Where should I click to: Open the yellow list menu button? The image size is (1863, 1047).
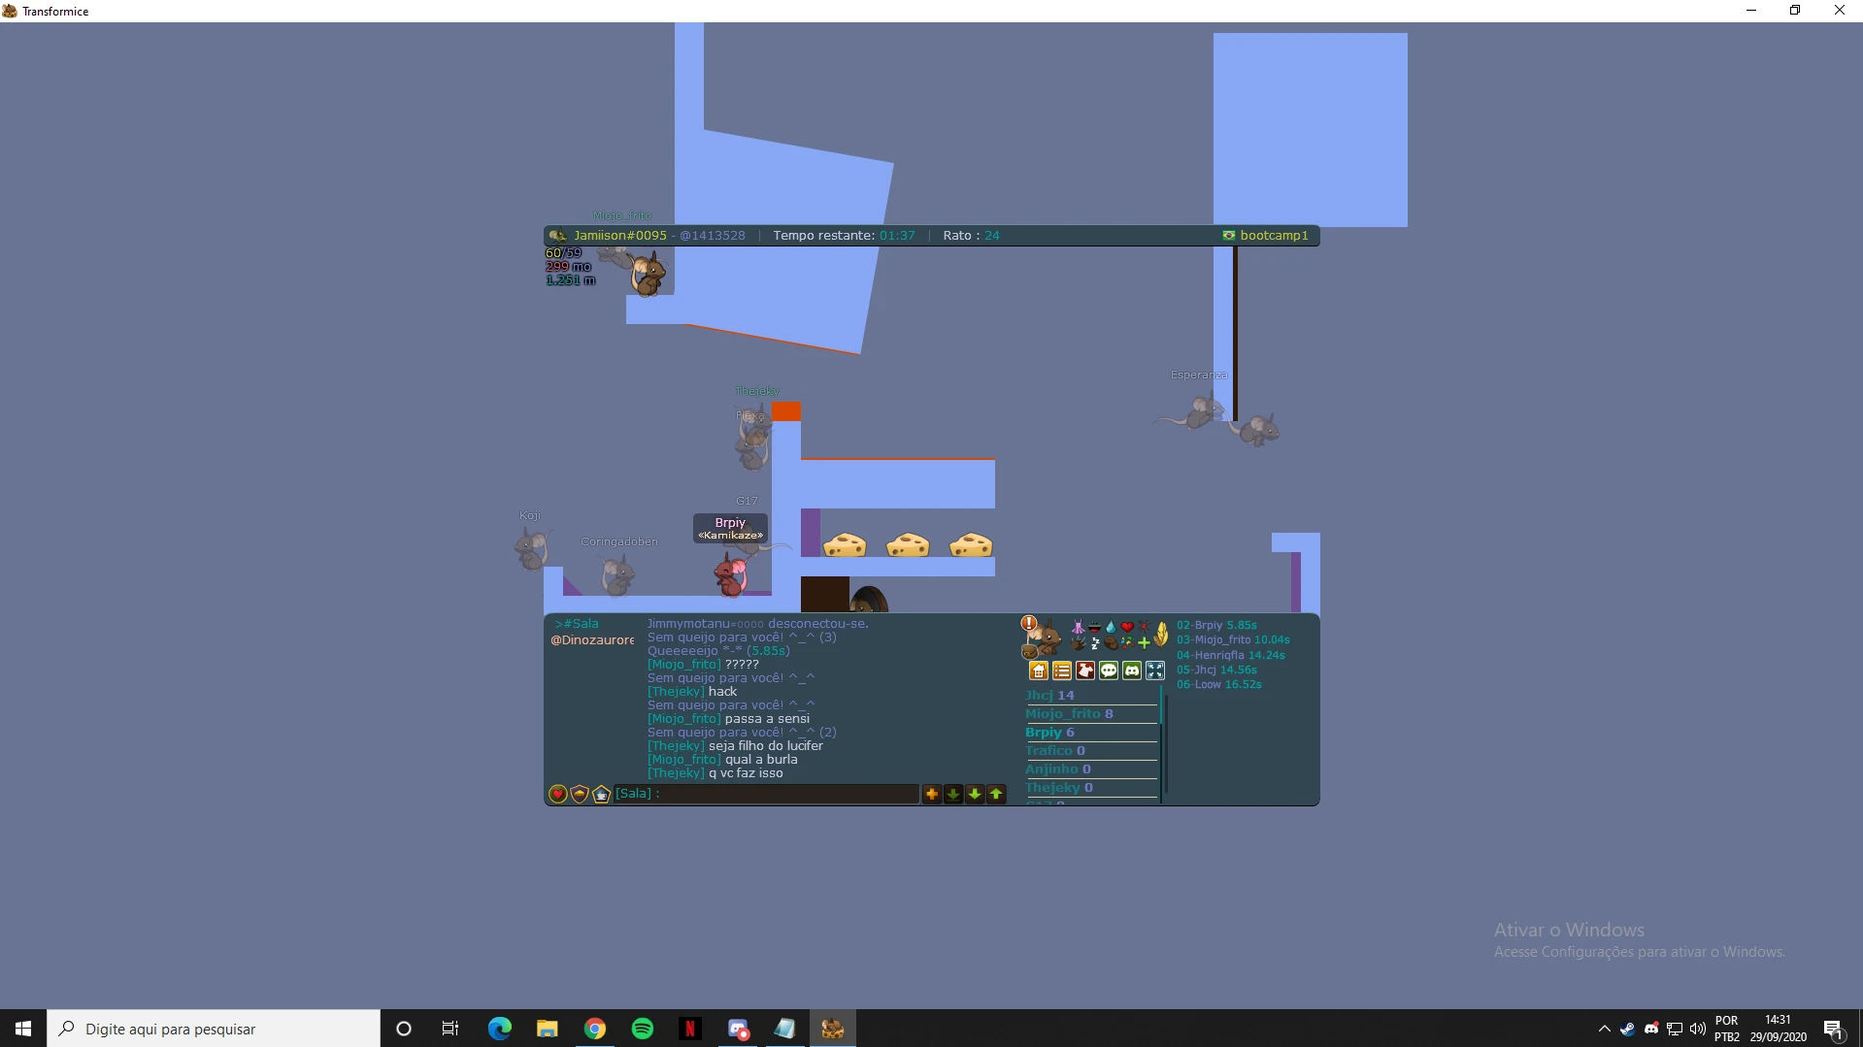click(x=1062, y=671)
